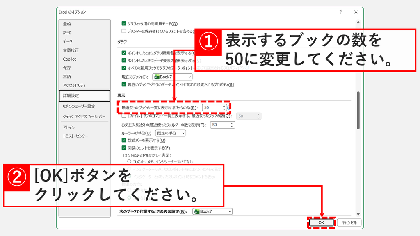Toggle 関数のヒントを表示する checkbox
Screen dimensions: 420x236
coord(124,147)
